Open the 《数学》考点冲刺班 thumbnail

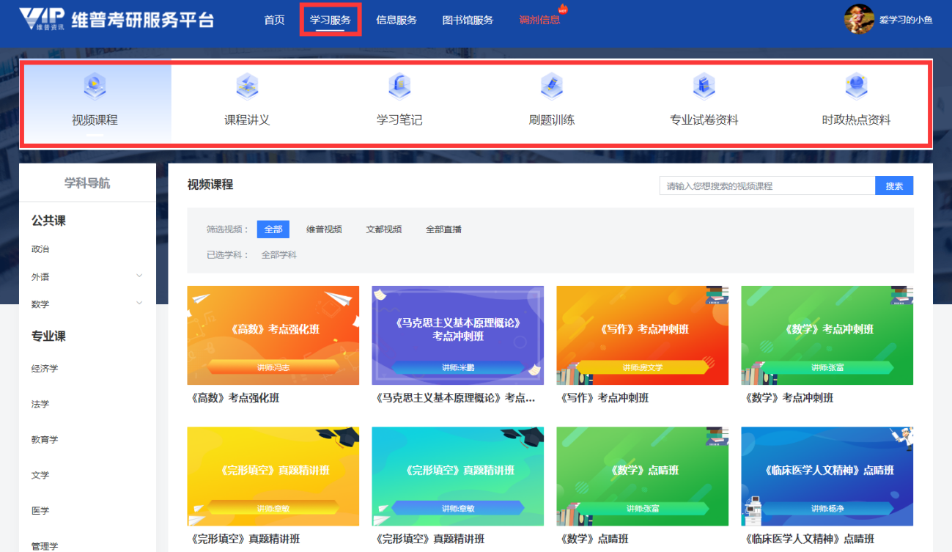827,335
